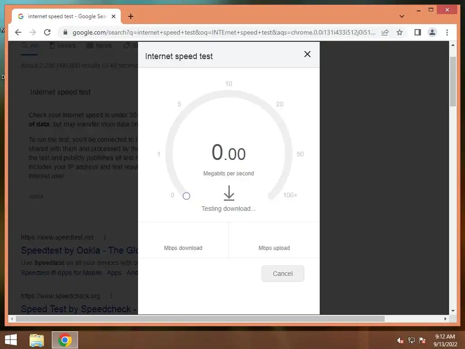This screenshot has width=465, height=349.
Task: Reload the current page
Action: [x=47, y=32]
